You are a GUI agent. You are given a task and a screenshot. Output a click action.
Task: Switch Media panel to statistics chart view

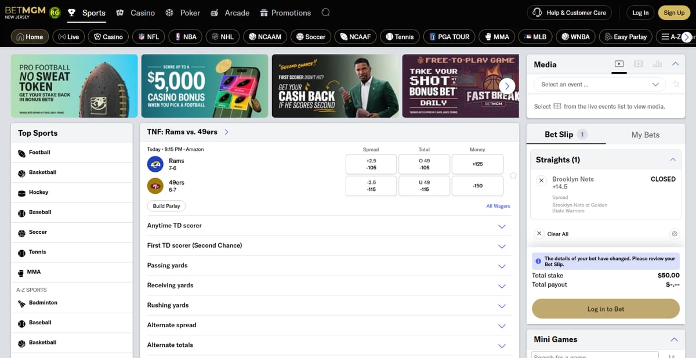click(657, 64)
